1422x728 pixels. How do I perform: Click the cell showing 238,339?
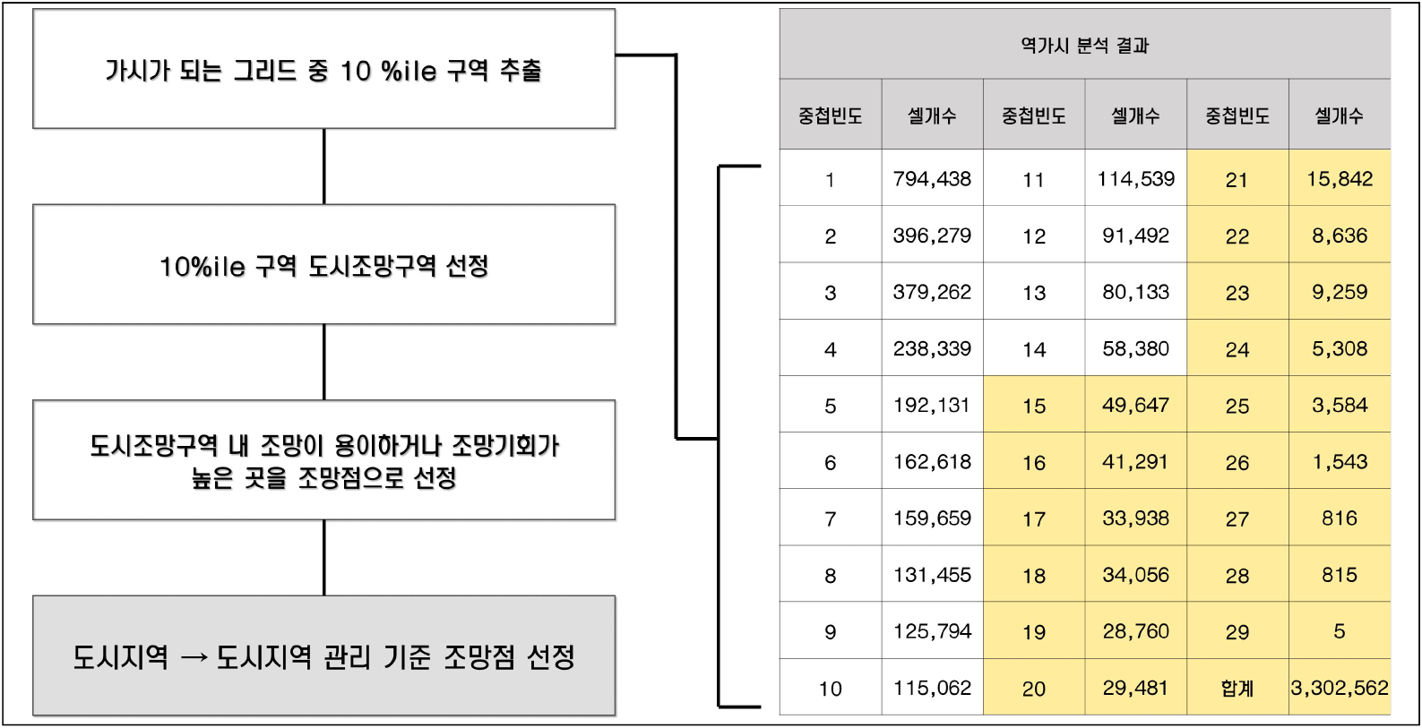click(932, 348)
